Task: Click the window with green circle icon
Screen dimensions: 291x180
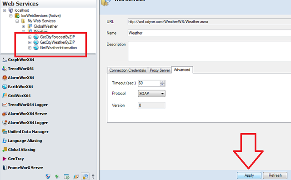Action: (x=66, y=176)
